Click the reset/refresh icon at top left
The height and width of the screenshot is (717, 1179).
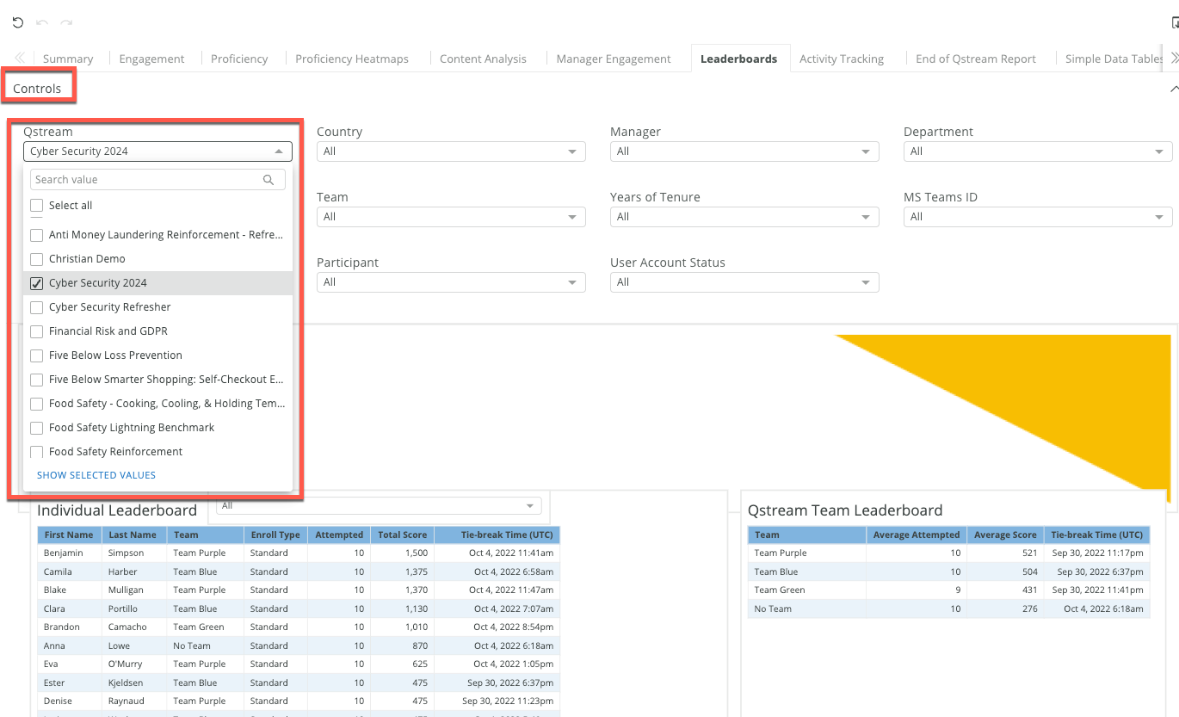17,22
